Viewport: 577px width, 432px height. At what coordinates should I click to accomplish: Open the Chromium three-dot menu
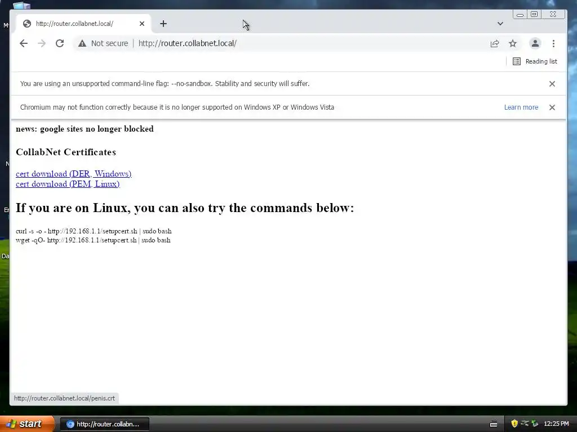click(x=553, y=43)
